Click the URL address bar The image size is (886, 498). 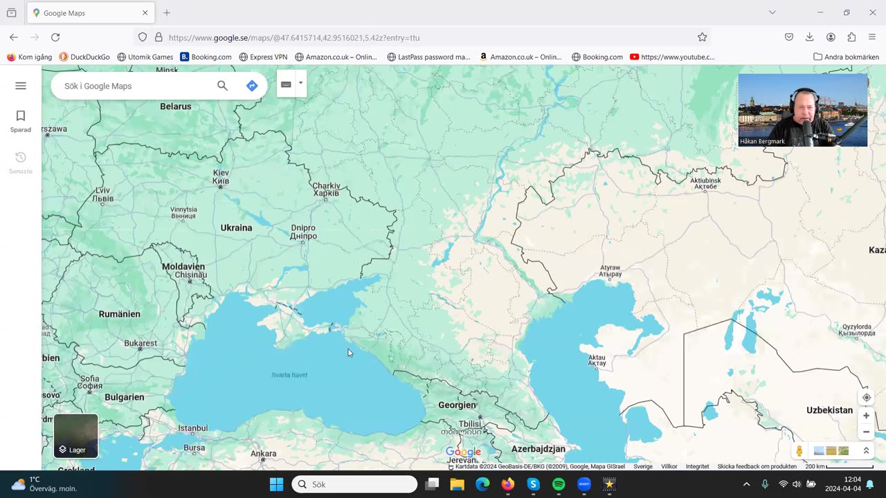[422, 37]
